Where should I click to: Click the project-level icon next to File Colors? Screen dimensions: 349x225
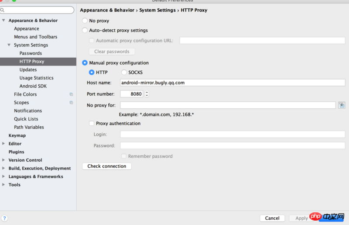pyautogui.click(x=71, y=94)
